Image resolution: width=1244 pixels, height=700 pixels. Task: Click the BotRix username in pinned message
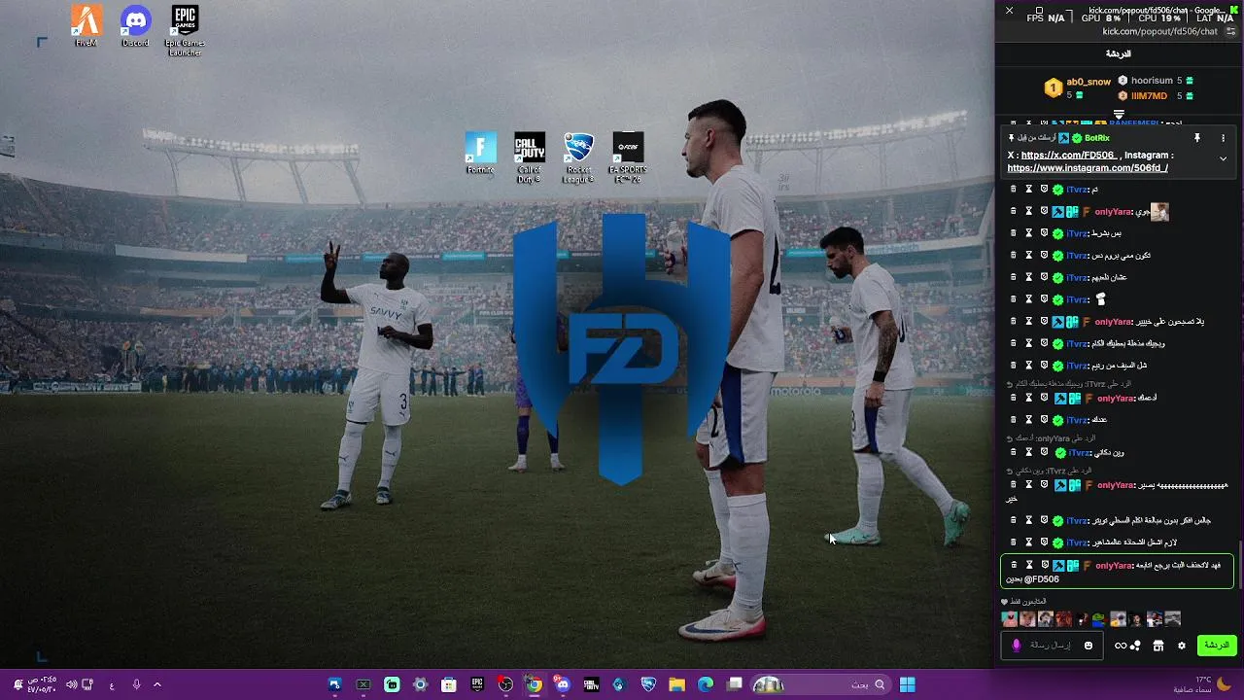(1096, 138)
